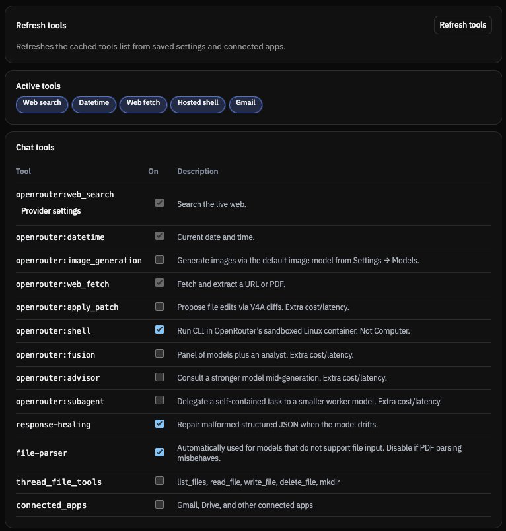Click the file-parser tool name
This screenshot has height=531, width=506.
(42, 453)
